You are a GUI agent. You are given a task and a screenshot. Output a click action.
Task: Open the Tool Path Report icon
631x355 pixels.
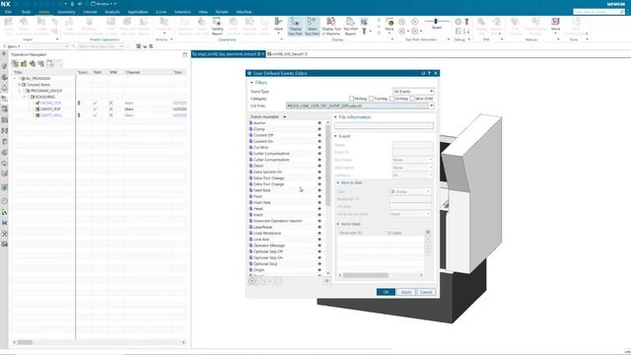coord(351,26)
